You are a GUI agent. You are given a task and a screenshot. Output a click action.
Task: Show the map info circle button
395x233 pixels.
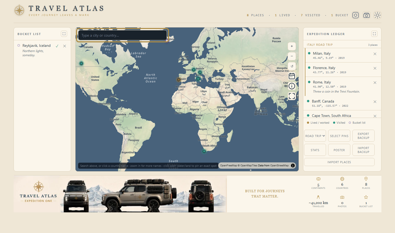[292, 86]
